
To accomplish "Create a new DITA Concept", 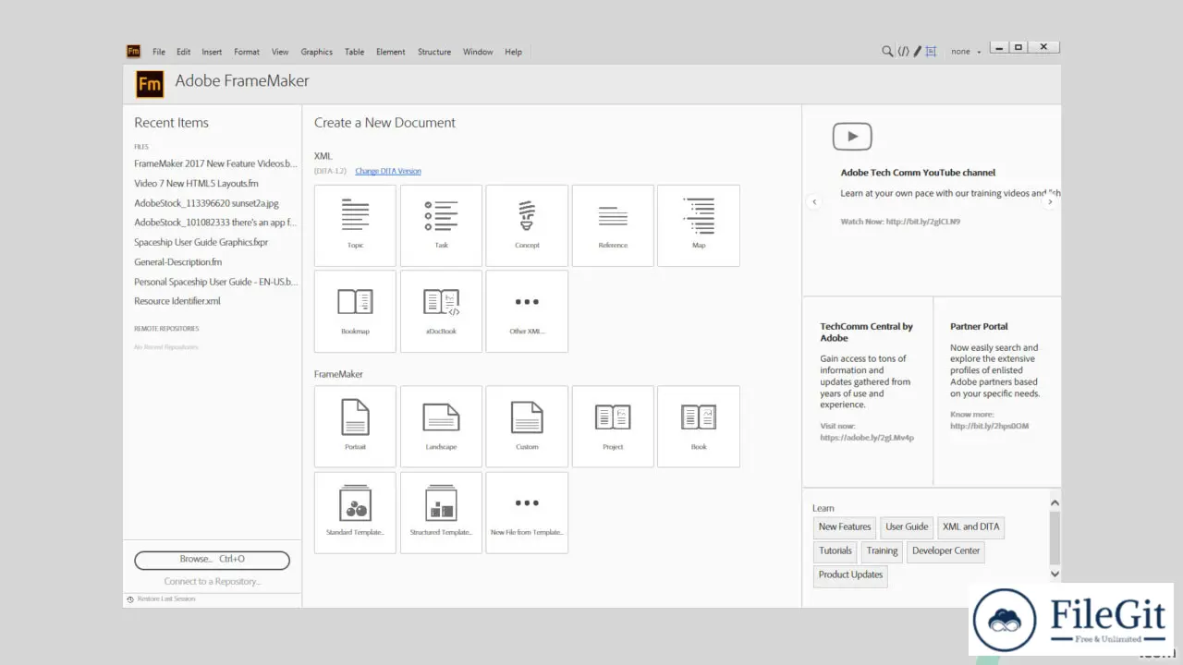I will 527,225.
